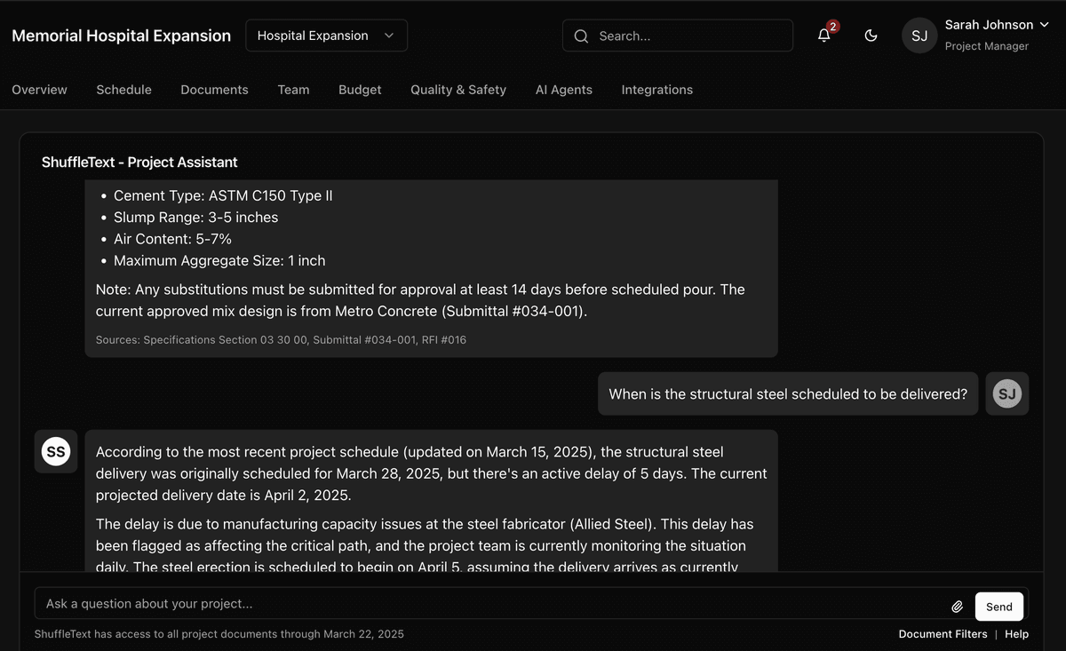Toggle dark mode moon icon
This screenshot has width=1066, height=651.
(871, 36)
